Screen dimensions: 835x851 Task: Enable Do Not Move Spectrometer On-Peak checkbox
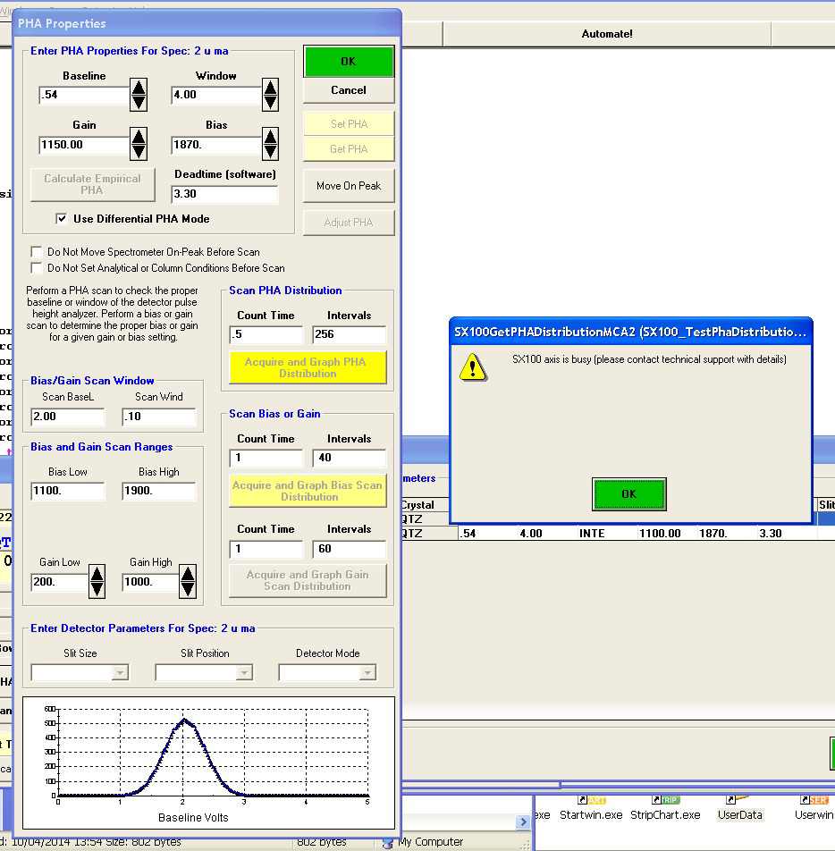click(37, 252)
